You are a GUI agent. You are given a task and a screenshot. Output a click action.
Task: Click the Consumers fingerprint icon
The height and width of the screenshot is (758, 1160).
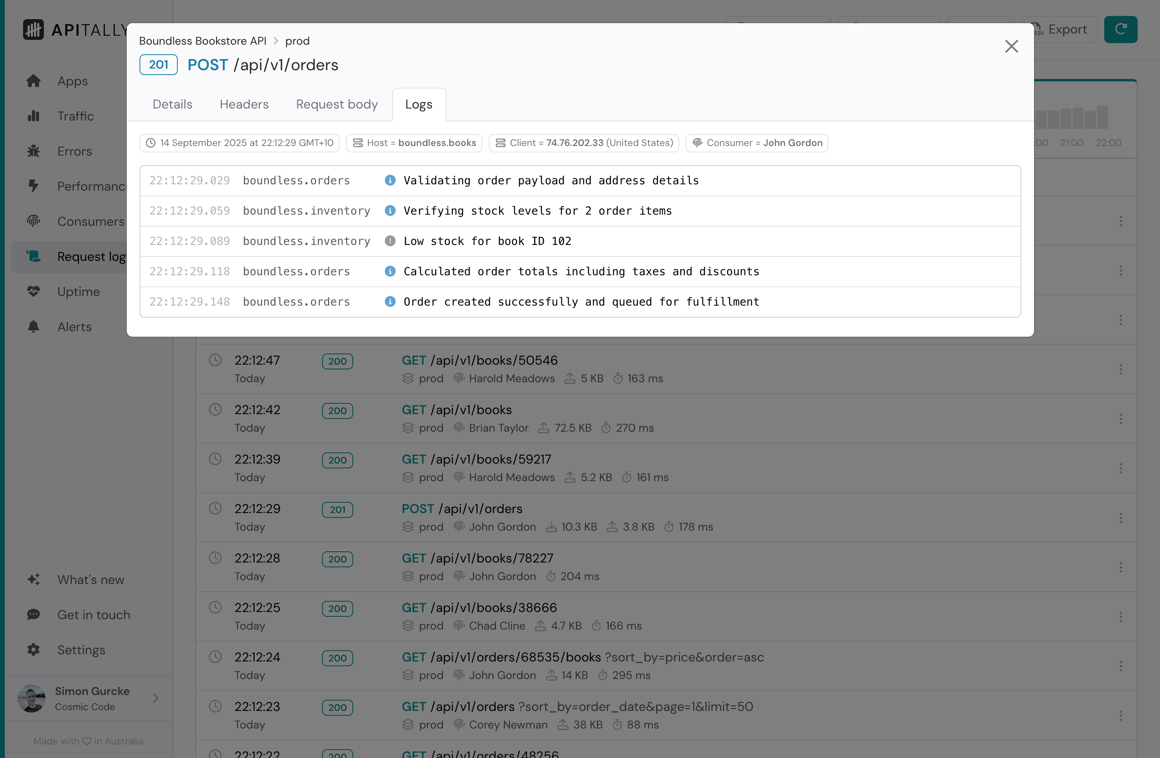click(x=33, y=221)
